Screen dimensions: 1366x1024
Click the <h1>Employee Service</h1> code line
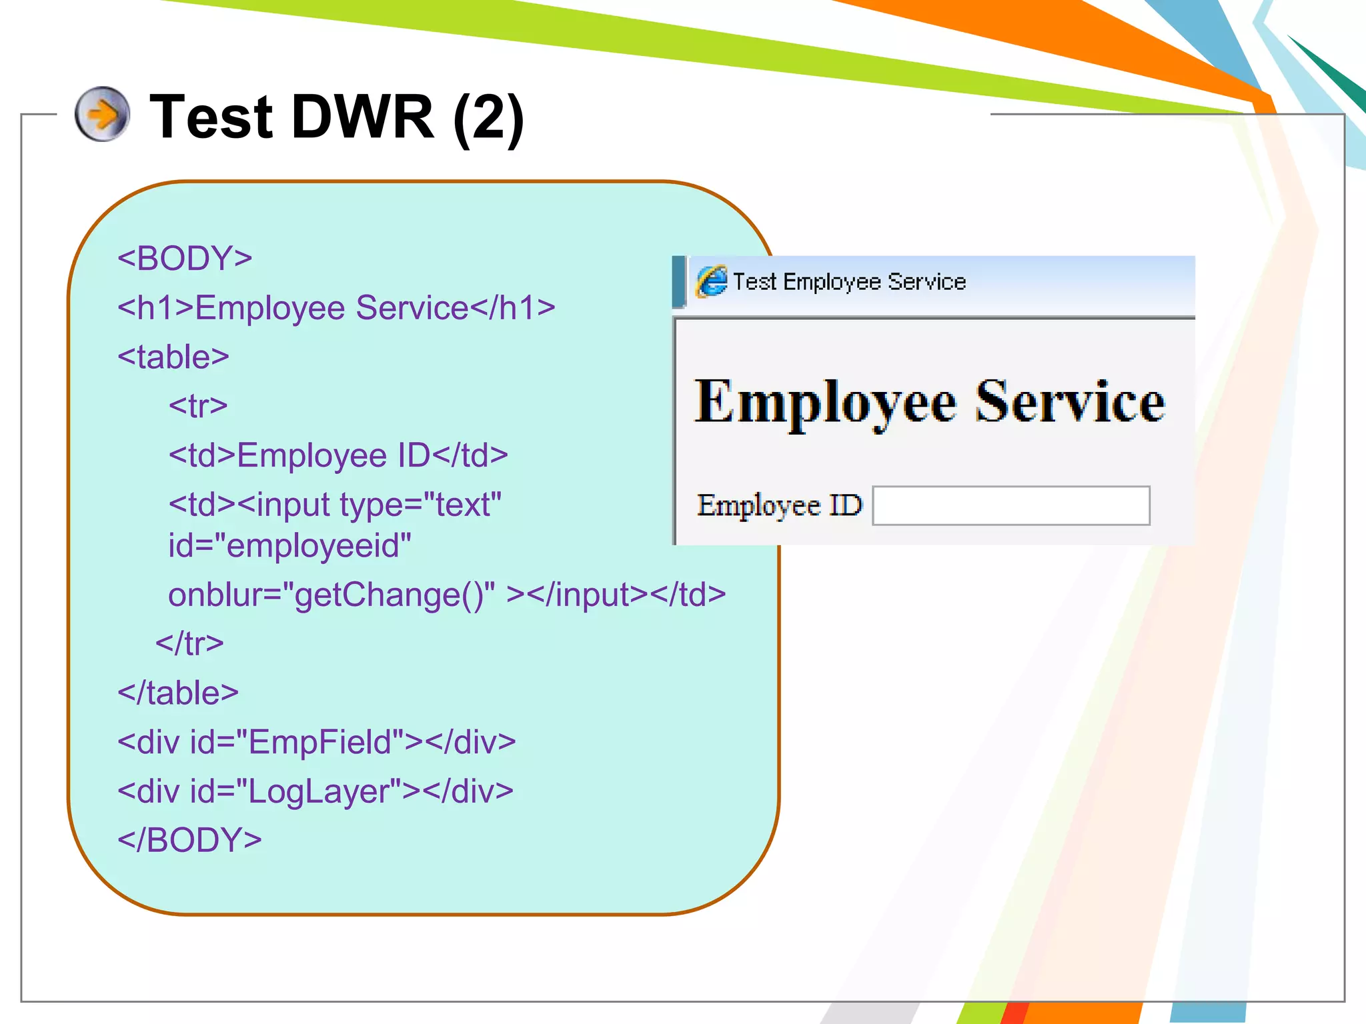pyautogui.click(x=336, y=308)
